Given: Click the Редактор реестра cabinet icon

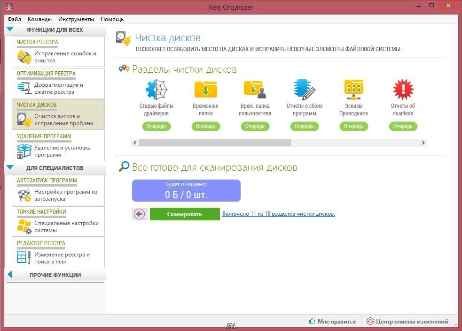Looking at the screenshot, I should point(24,257).
